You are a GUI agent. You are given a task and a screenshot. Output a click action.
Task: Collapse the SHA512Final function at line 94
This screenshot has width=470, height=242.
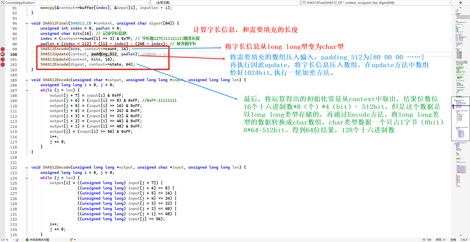pyautogui.click(x=27, y=24)
